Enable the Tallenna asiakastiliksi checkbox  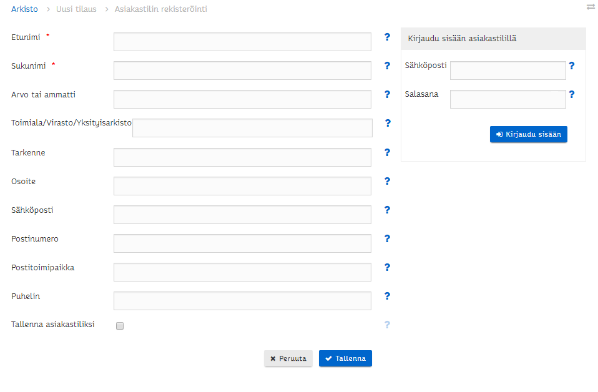(x=120, y=326)
